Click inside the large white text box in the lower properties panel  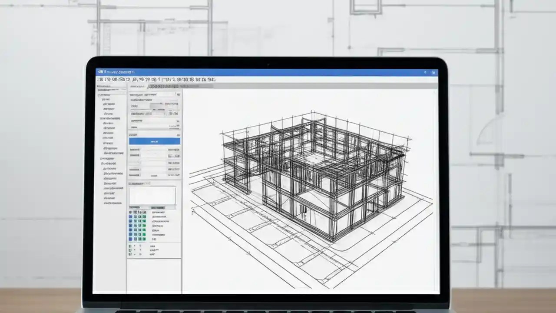(x=153, y=195)
